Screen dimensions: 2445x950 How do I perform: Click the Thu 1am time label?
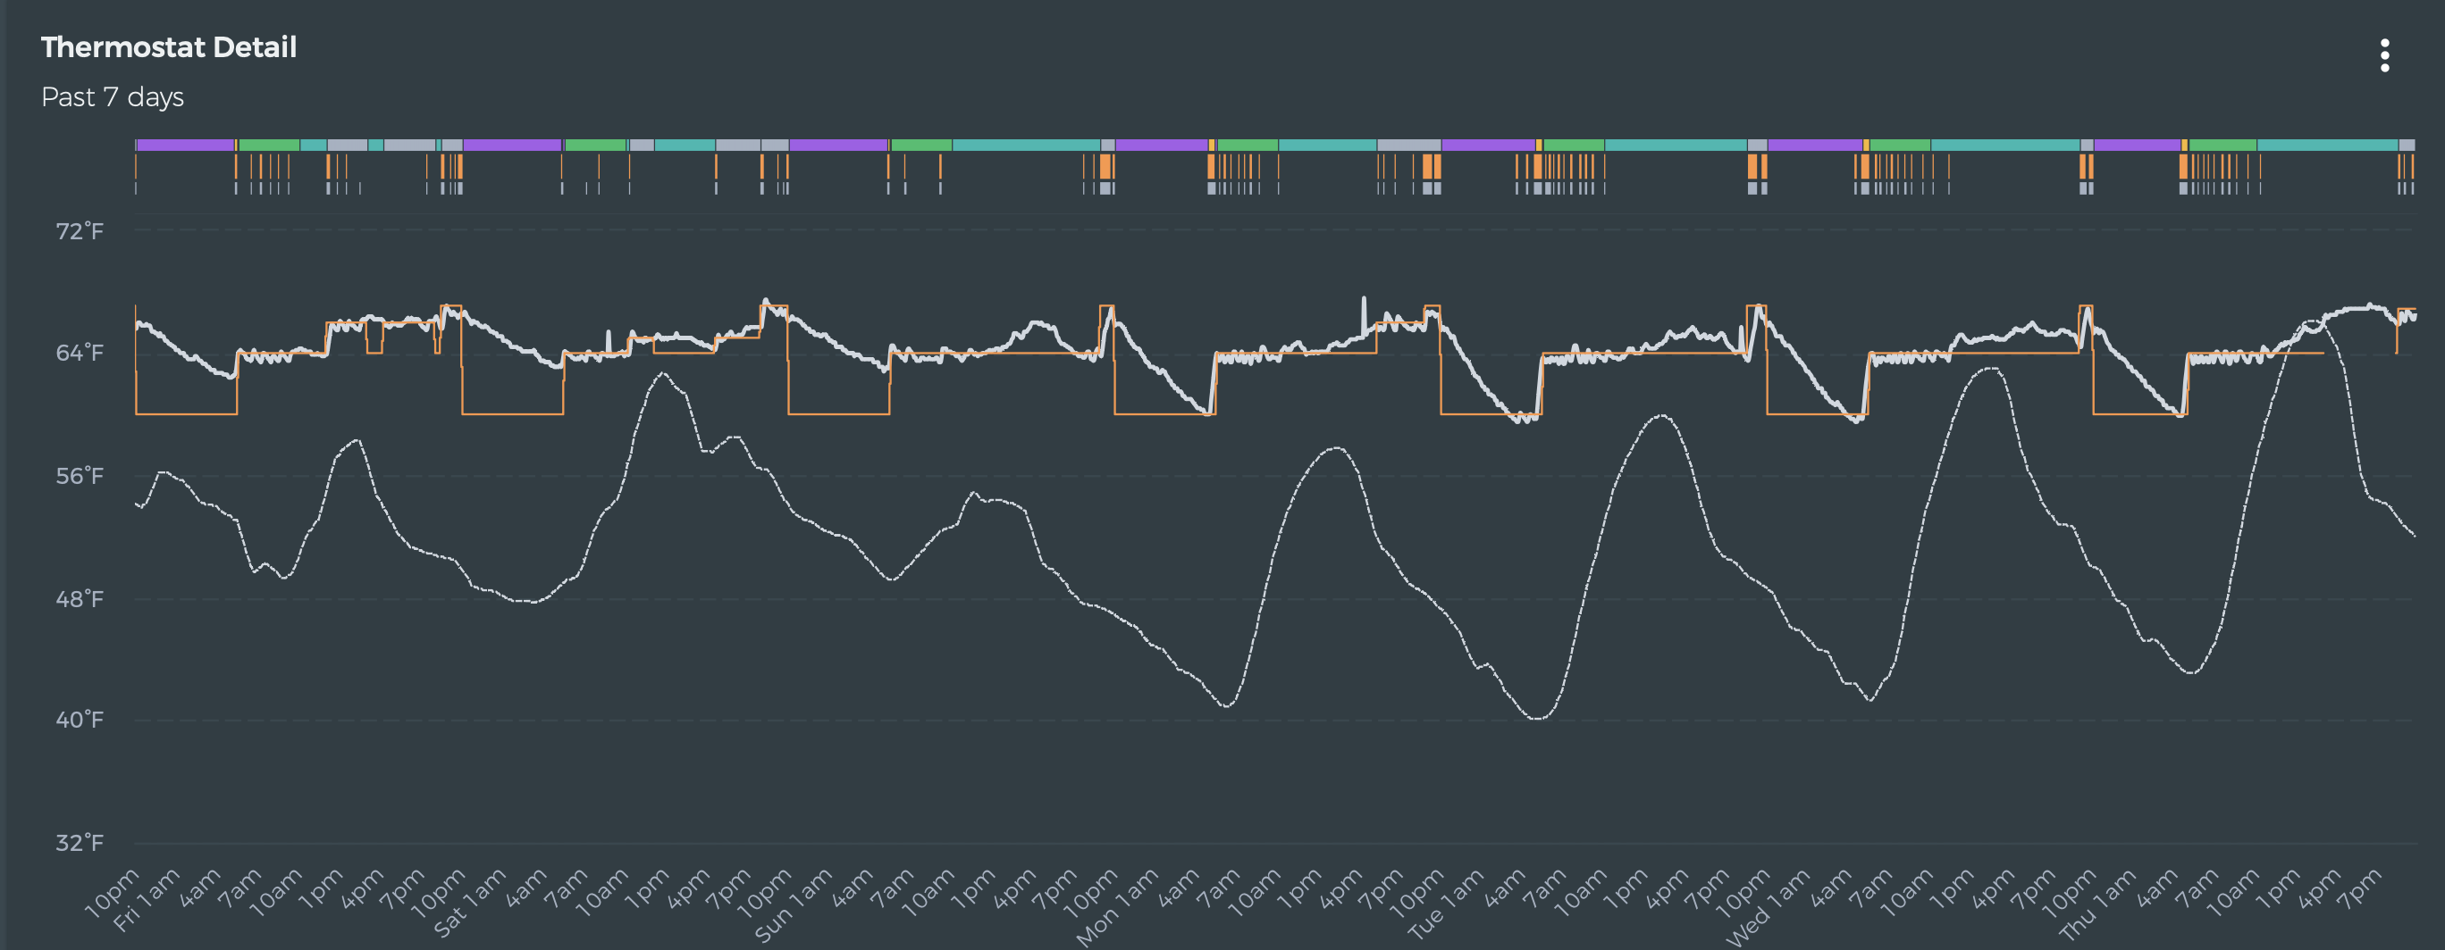(x=2097, y=904)
